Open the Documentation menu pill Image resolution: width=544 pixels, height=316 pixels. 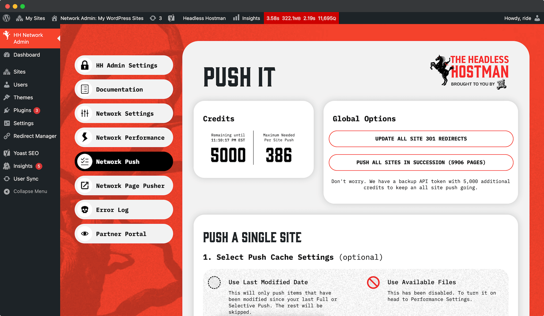click(124, 89)
